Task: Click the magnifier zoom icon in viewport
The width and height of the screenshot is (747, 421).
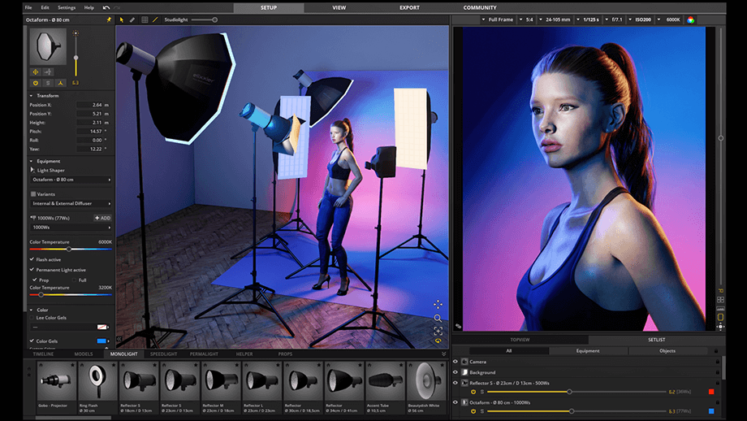Action: (x=438, y=318)
